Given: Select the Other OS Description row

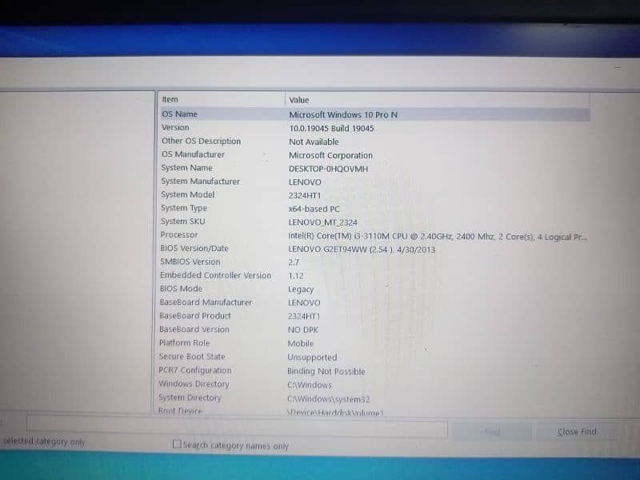Looking at the screenshot, I should 201,141.
